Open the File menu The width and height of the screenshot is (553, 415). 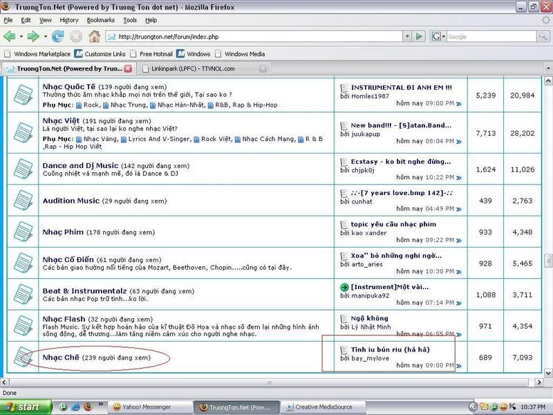[8, 20]
